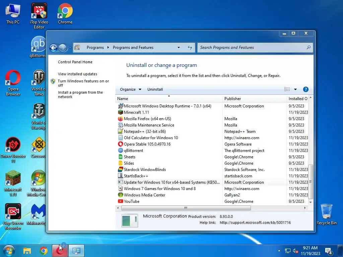
Task: Click Programs and Features breadcrumb segment
Action: coord(133,48)
